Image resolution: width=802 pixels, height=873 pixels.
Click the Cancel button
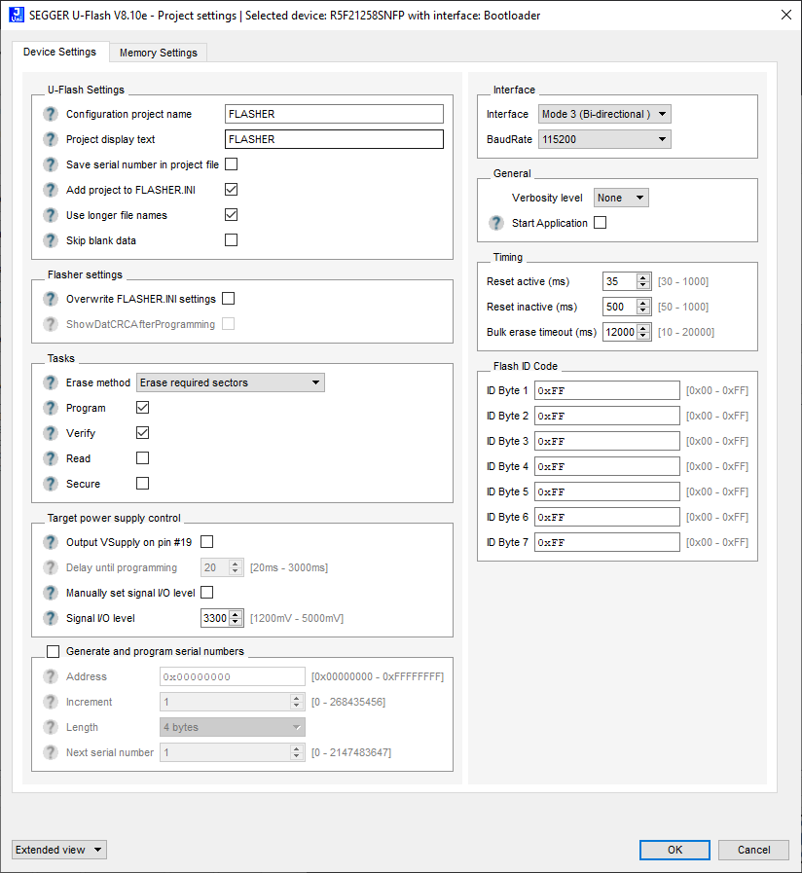click(x=753, y=850)
